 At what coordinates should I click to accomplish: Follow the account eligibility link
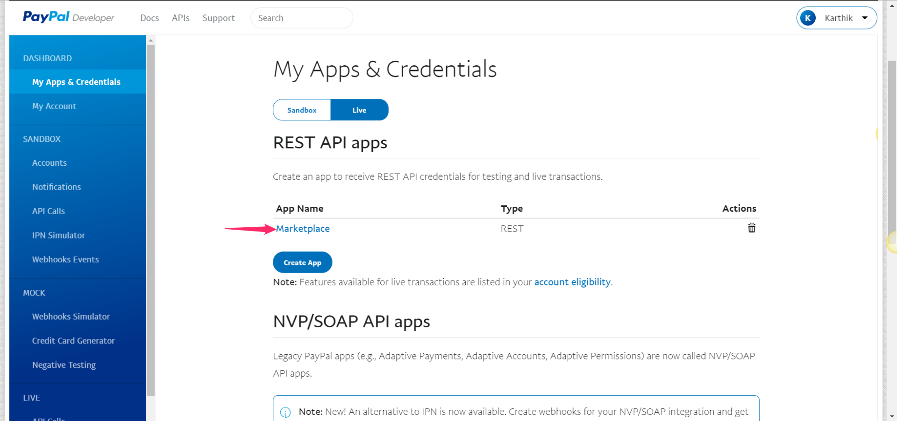click(x=572, y=282)
